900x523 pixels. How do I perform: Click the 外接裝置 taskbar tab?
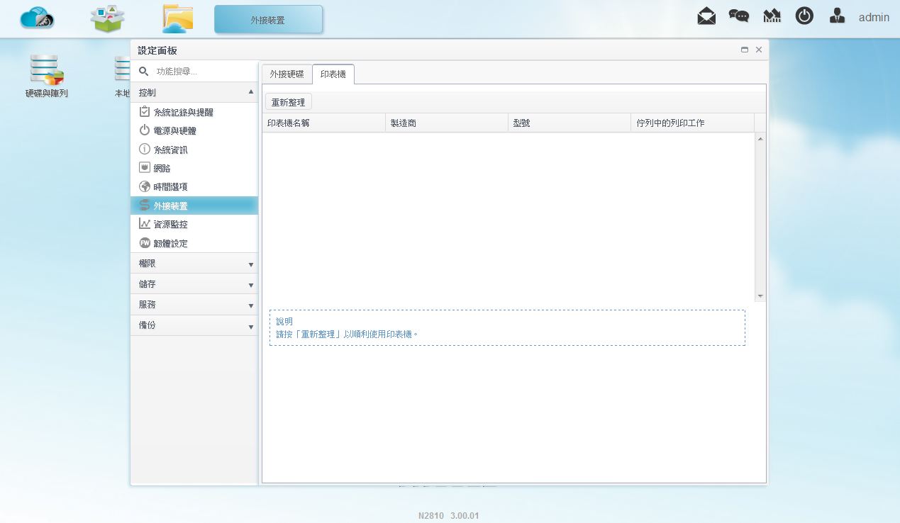pyautogui.click(x=268, y=20)
